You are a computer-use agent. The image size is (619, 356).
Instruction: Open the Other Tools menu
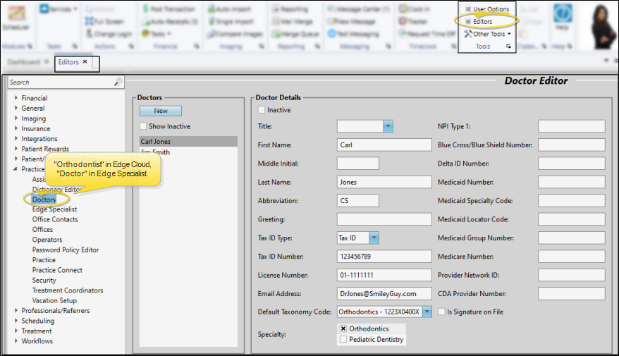[x=488, y=34]
